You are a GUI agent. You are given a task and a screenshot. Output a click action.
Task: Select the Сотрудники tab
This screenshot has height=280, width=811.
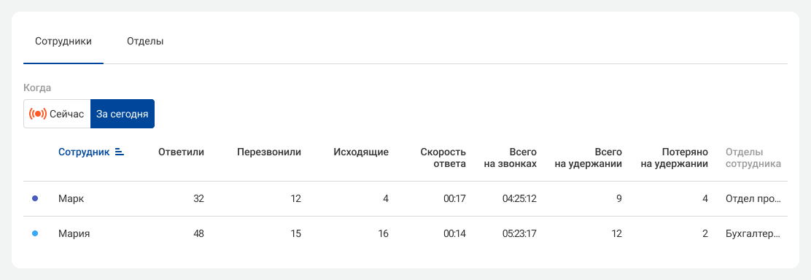coord(63,42)
